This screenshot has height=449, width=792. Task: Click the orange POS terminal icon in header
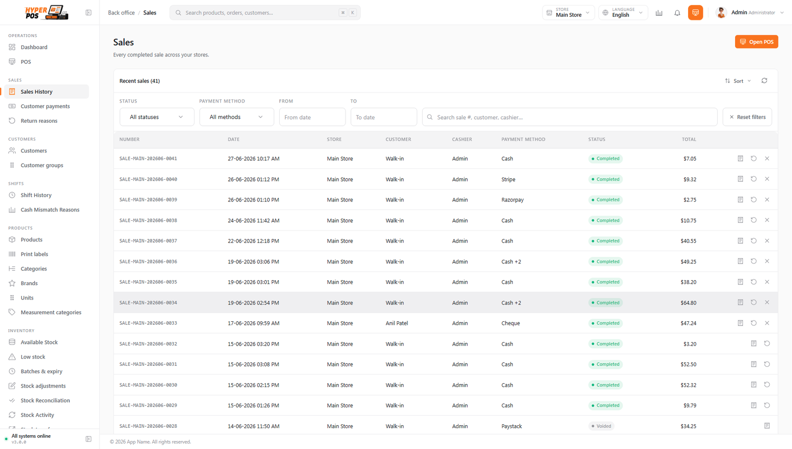695,13
